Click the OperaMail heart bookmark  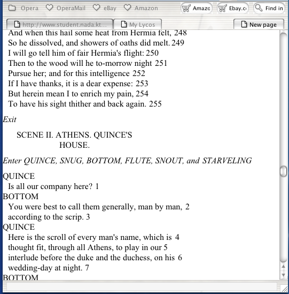click(66, 8)
